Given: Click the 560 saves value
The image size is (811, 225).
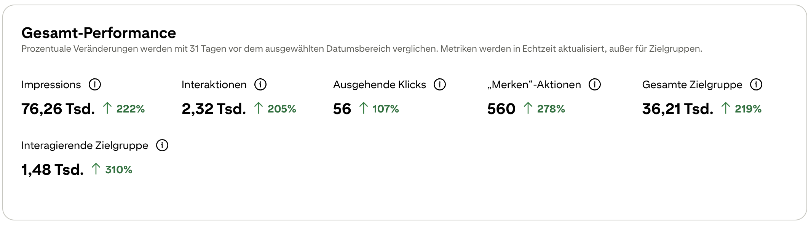Looking at the screenshot, I should (x=501, y=109).
